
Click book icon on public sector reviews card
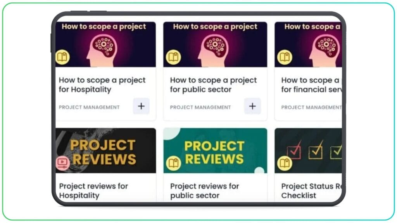pos(173,163)
